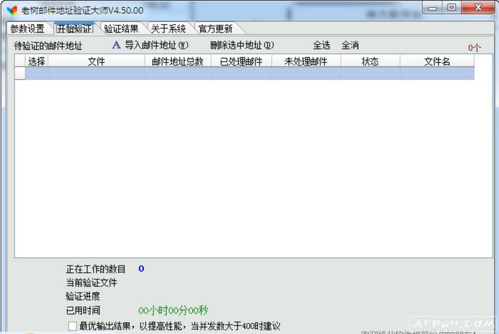Click the 已处理邮件 column header
Viewport: 499px width, 334px height.
241,61
